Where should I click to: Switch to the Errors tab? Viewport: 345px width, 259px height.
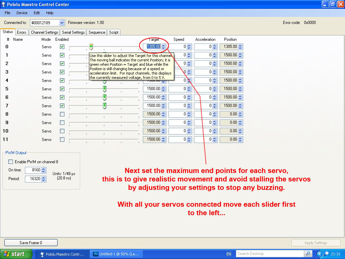click(22, 32)
